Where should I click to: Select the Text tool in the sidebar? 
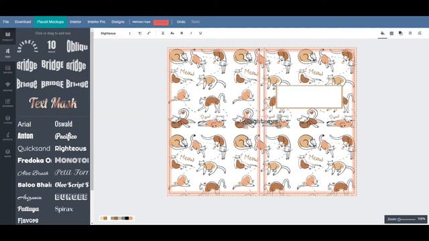coord(7,53)
